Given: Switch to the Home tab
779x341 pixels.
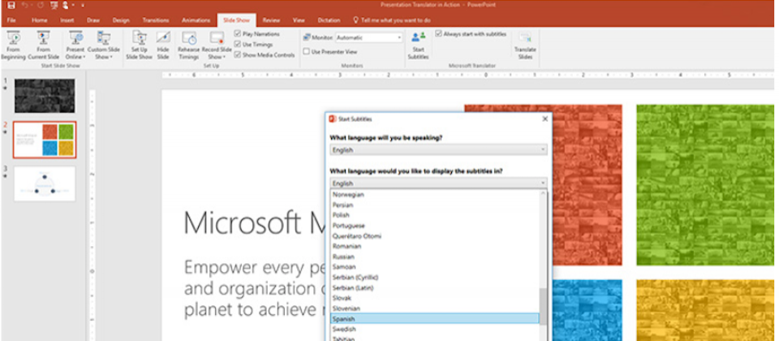Looking at the screenshot, I should [x=40, y=20].
